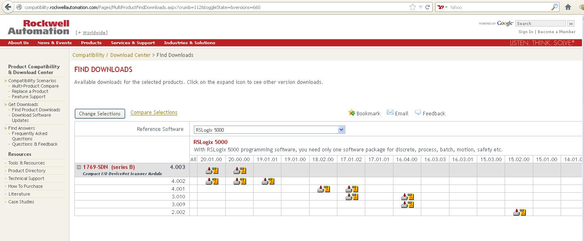Image resolution: width=584 pixels, height=241 pixels.
Task: Select the 2.002 firmware row label
Action: 178,212
